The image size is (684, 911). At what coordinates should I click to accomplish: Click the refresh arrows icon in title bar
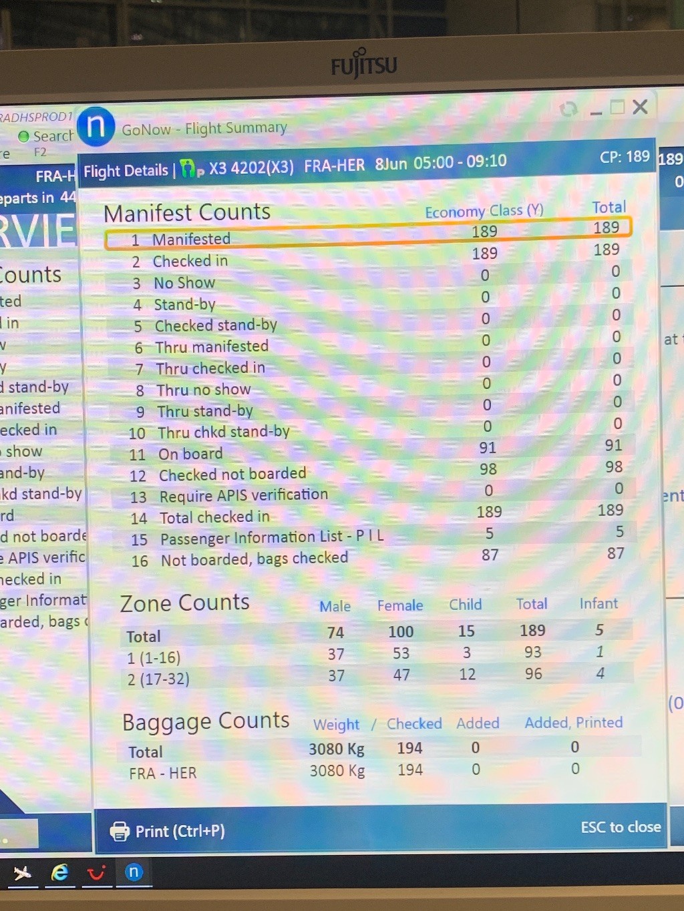pyautogui.click(x=568, y=109)
